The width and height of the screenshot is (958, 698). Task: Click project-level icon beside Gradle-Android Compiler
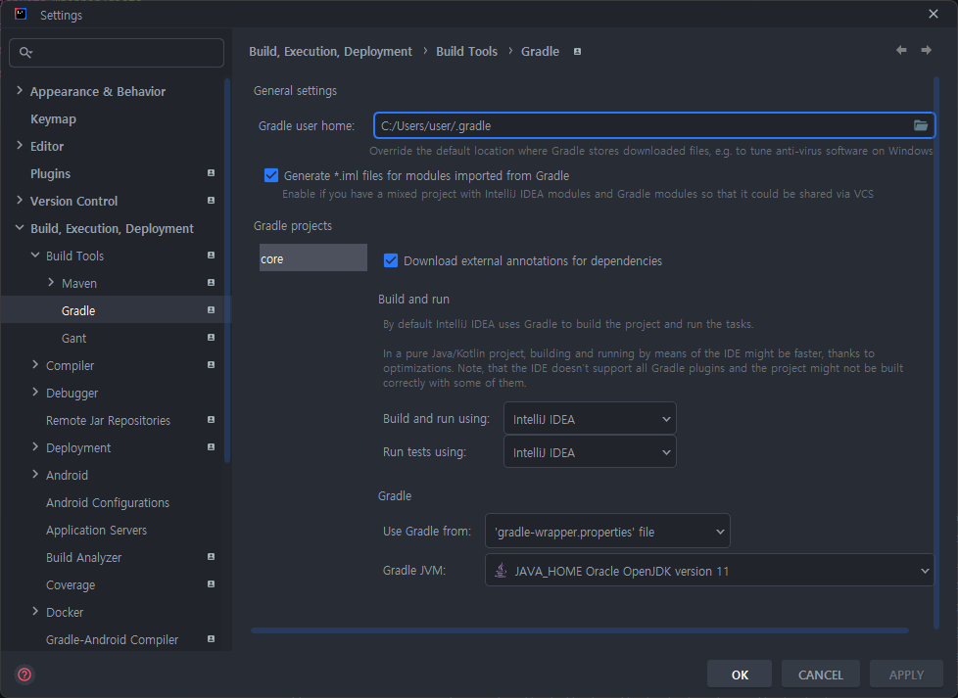pos(211,638)
